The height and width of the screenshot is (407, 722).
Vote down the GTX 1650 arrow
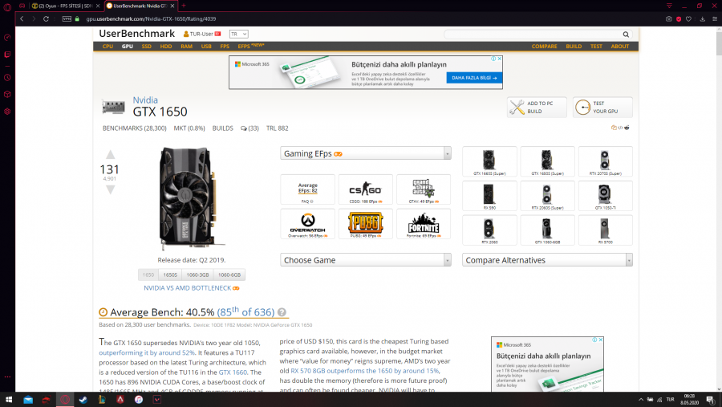[110, 189]
